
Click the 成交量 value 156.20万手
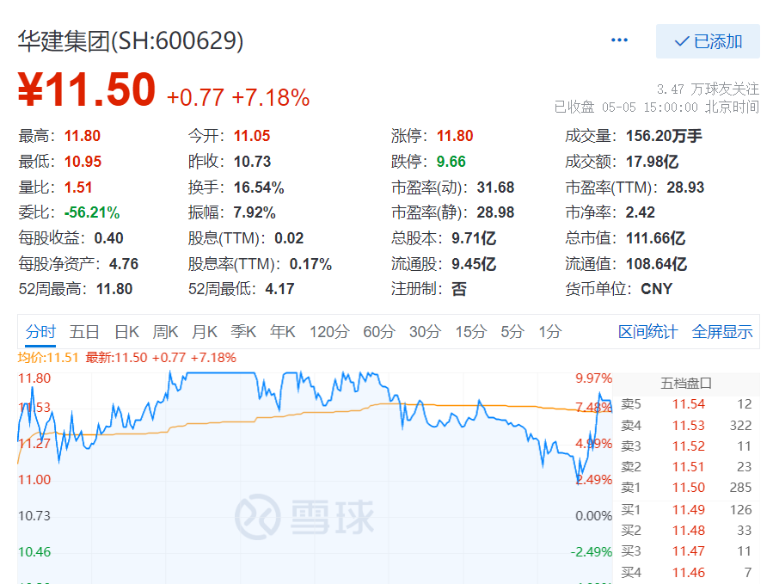(x=664, y=136)
